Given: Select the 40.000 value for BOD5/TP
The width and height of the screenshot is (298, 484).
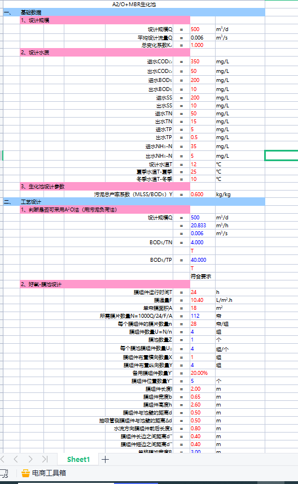Looking at the screenshot, I should click(x=203, y=260).
